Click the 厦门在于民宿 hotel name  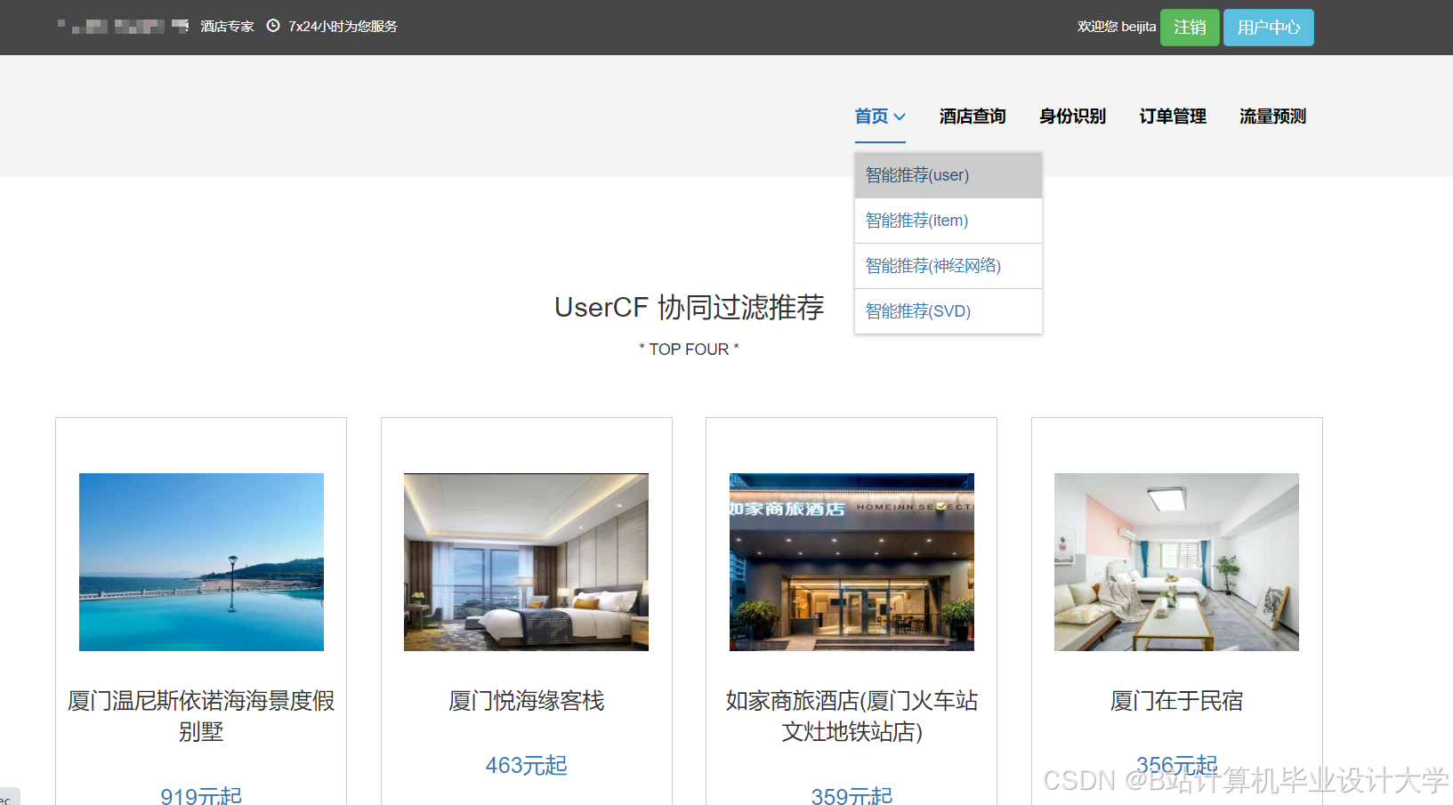(1176, 701)
